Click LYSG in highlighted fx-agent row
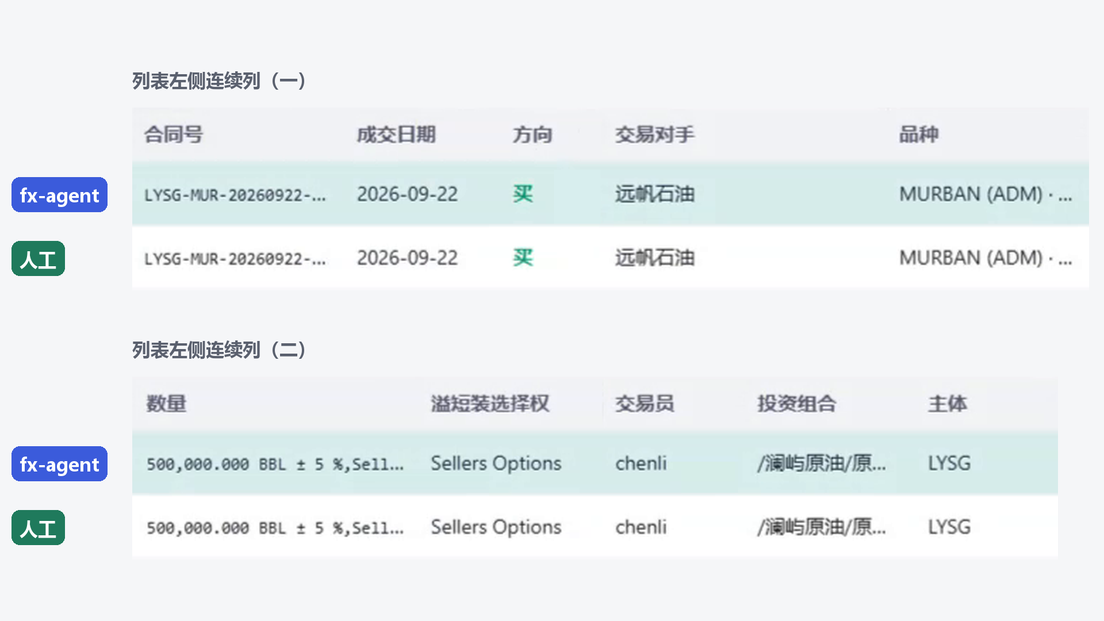 [949, 463]
